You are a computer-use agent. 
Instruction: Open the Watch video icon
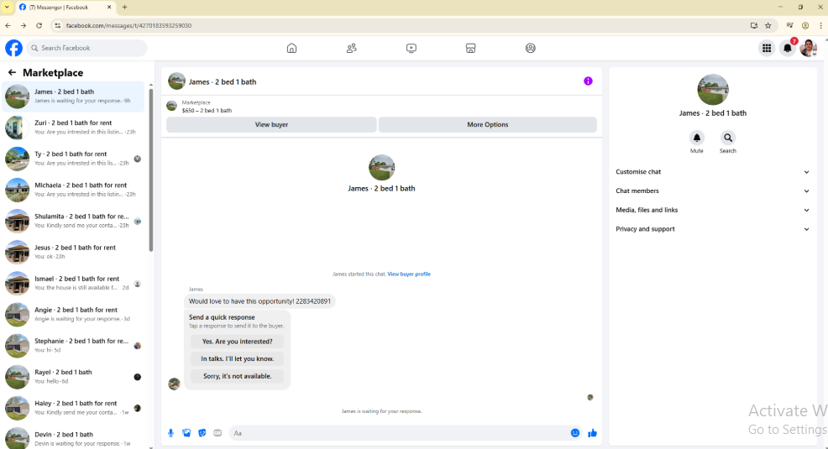411,48
